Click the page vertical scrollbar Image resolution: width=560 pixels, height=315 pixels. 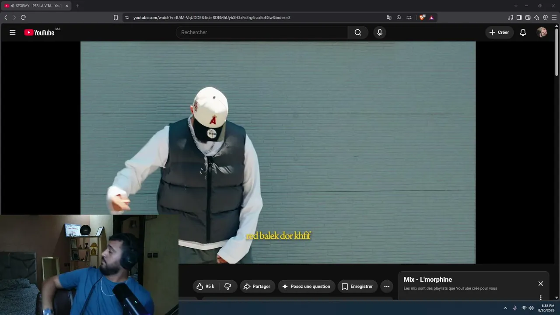pos(557,52)
